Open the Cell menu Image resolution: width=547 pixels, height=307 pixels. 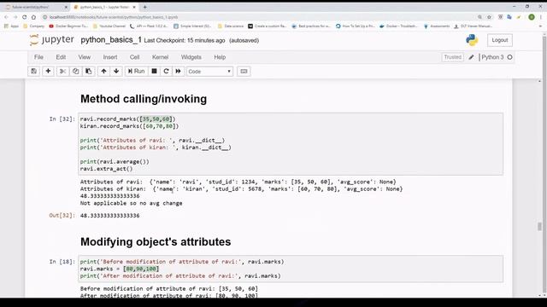point(135,57)
